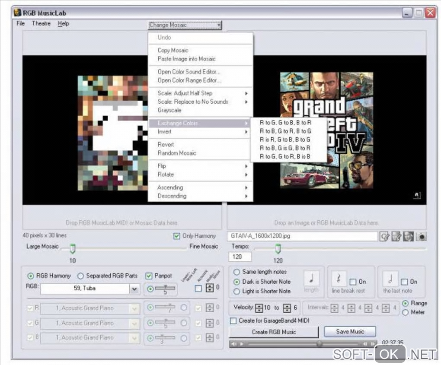Screen dimensions: 441x365
Task: Check Create for GarageBand4 MIDI
Action: click(233, 321)
